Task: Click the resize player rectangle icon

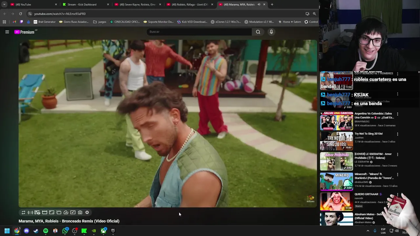Action: click(x=52, y=212)
